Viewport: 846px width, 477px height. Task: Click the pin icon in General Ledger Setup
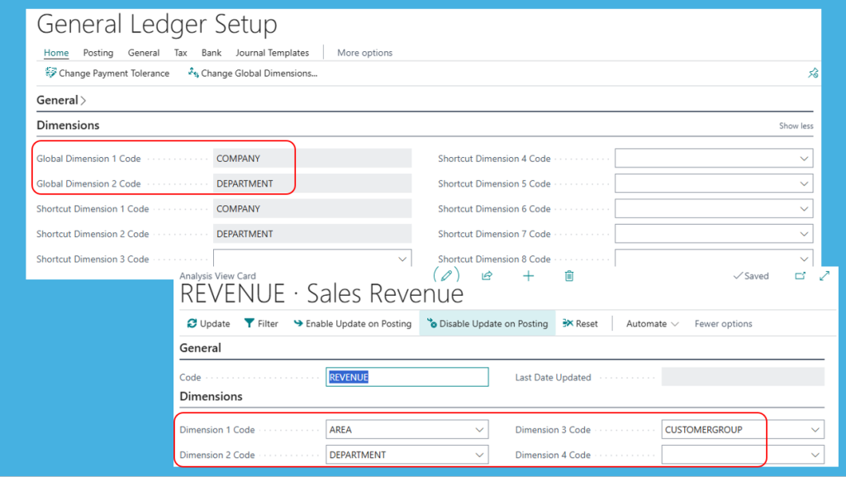[x=813, y=74]
